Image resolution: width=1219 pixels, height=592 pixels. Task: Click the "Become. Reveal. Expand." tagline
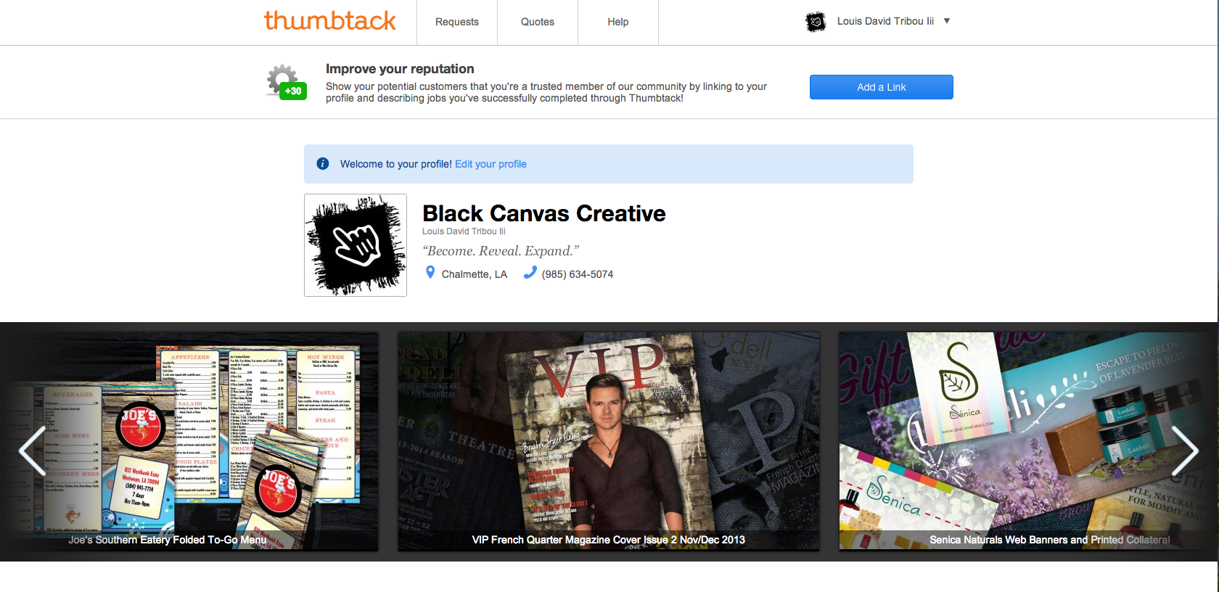(x=501, y=251)
